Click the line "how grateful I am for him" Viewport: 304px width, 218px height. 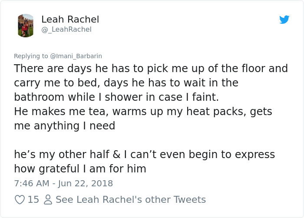coord(80,168)
